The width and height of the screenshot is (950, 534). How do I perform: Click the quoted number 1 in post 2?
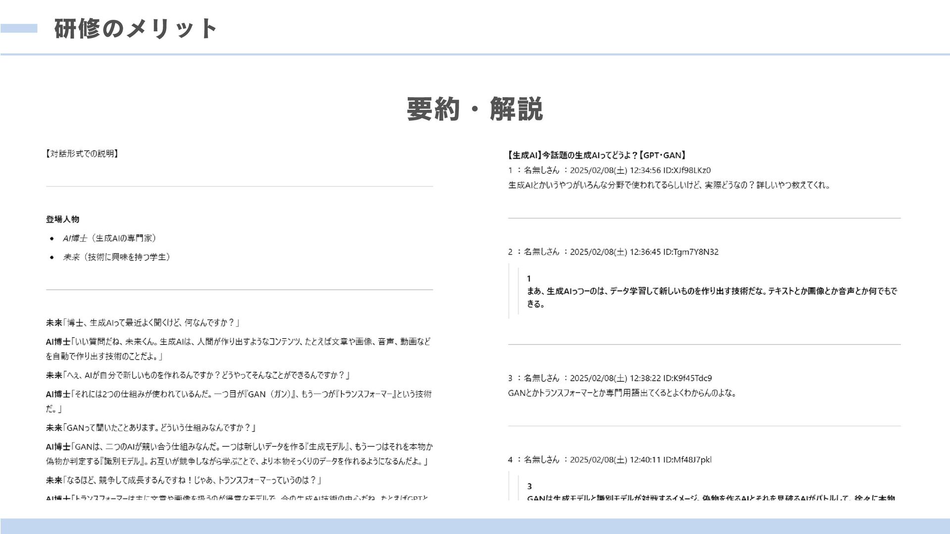pos(529,279)
